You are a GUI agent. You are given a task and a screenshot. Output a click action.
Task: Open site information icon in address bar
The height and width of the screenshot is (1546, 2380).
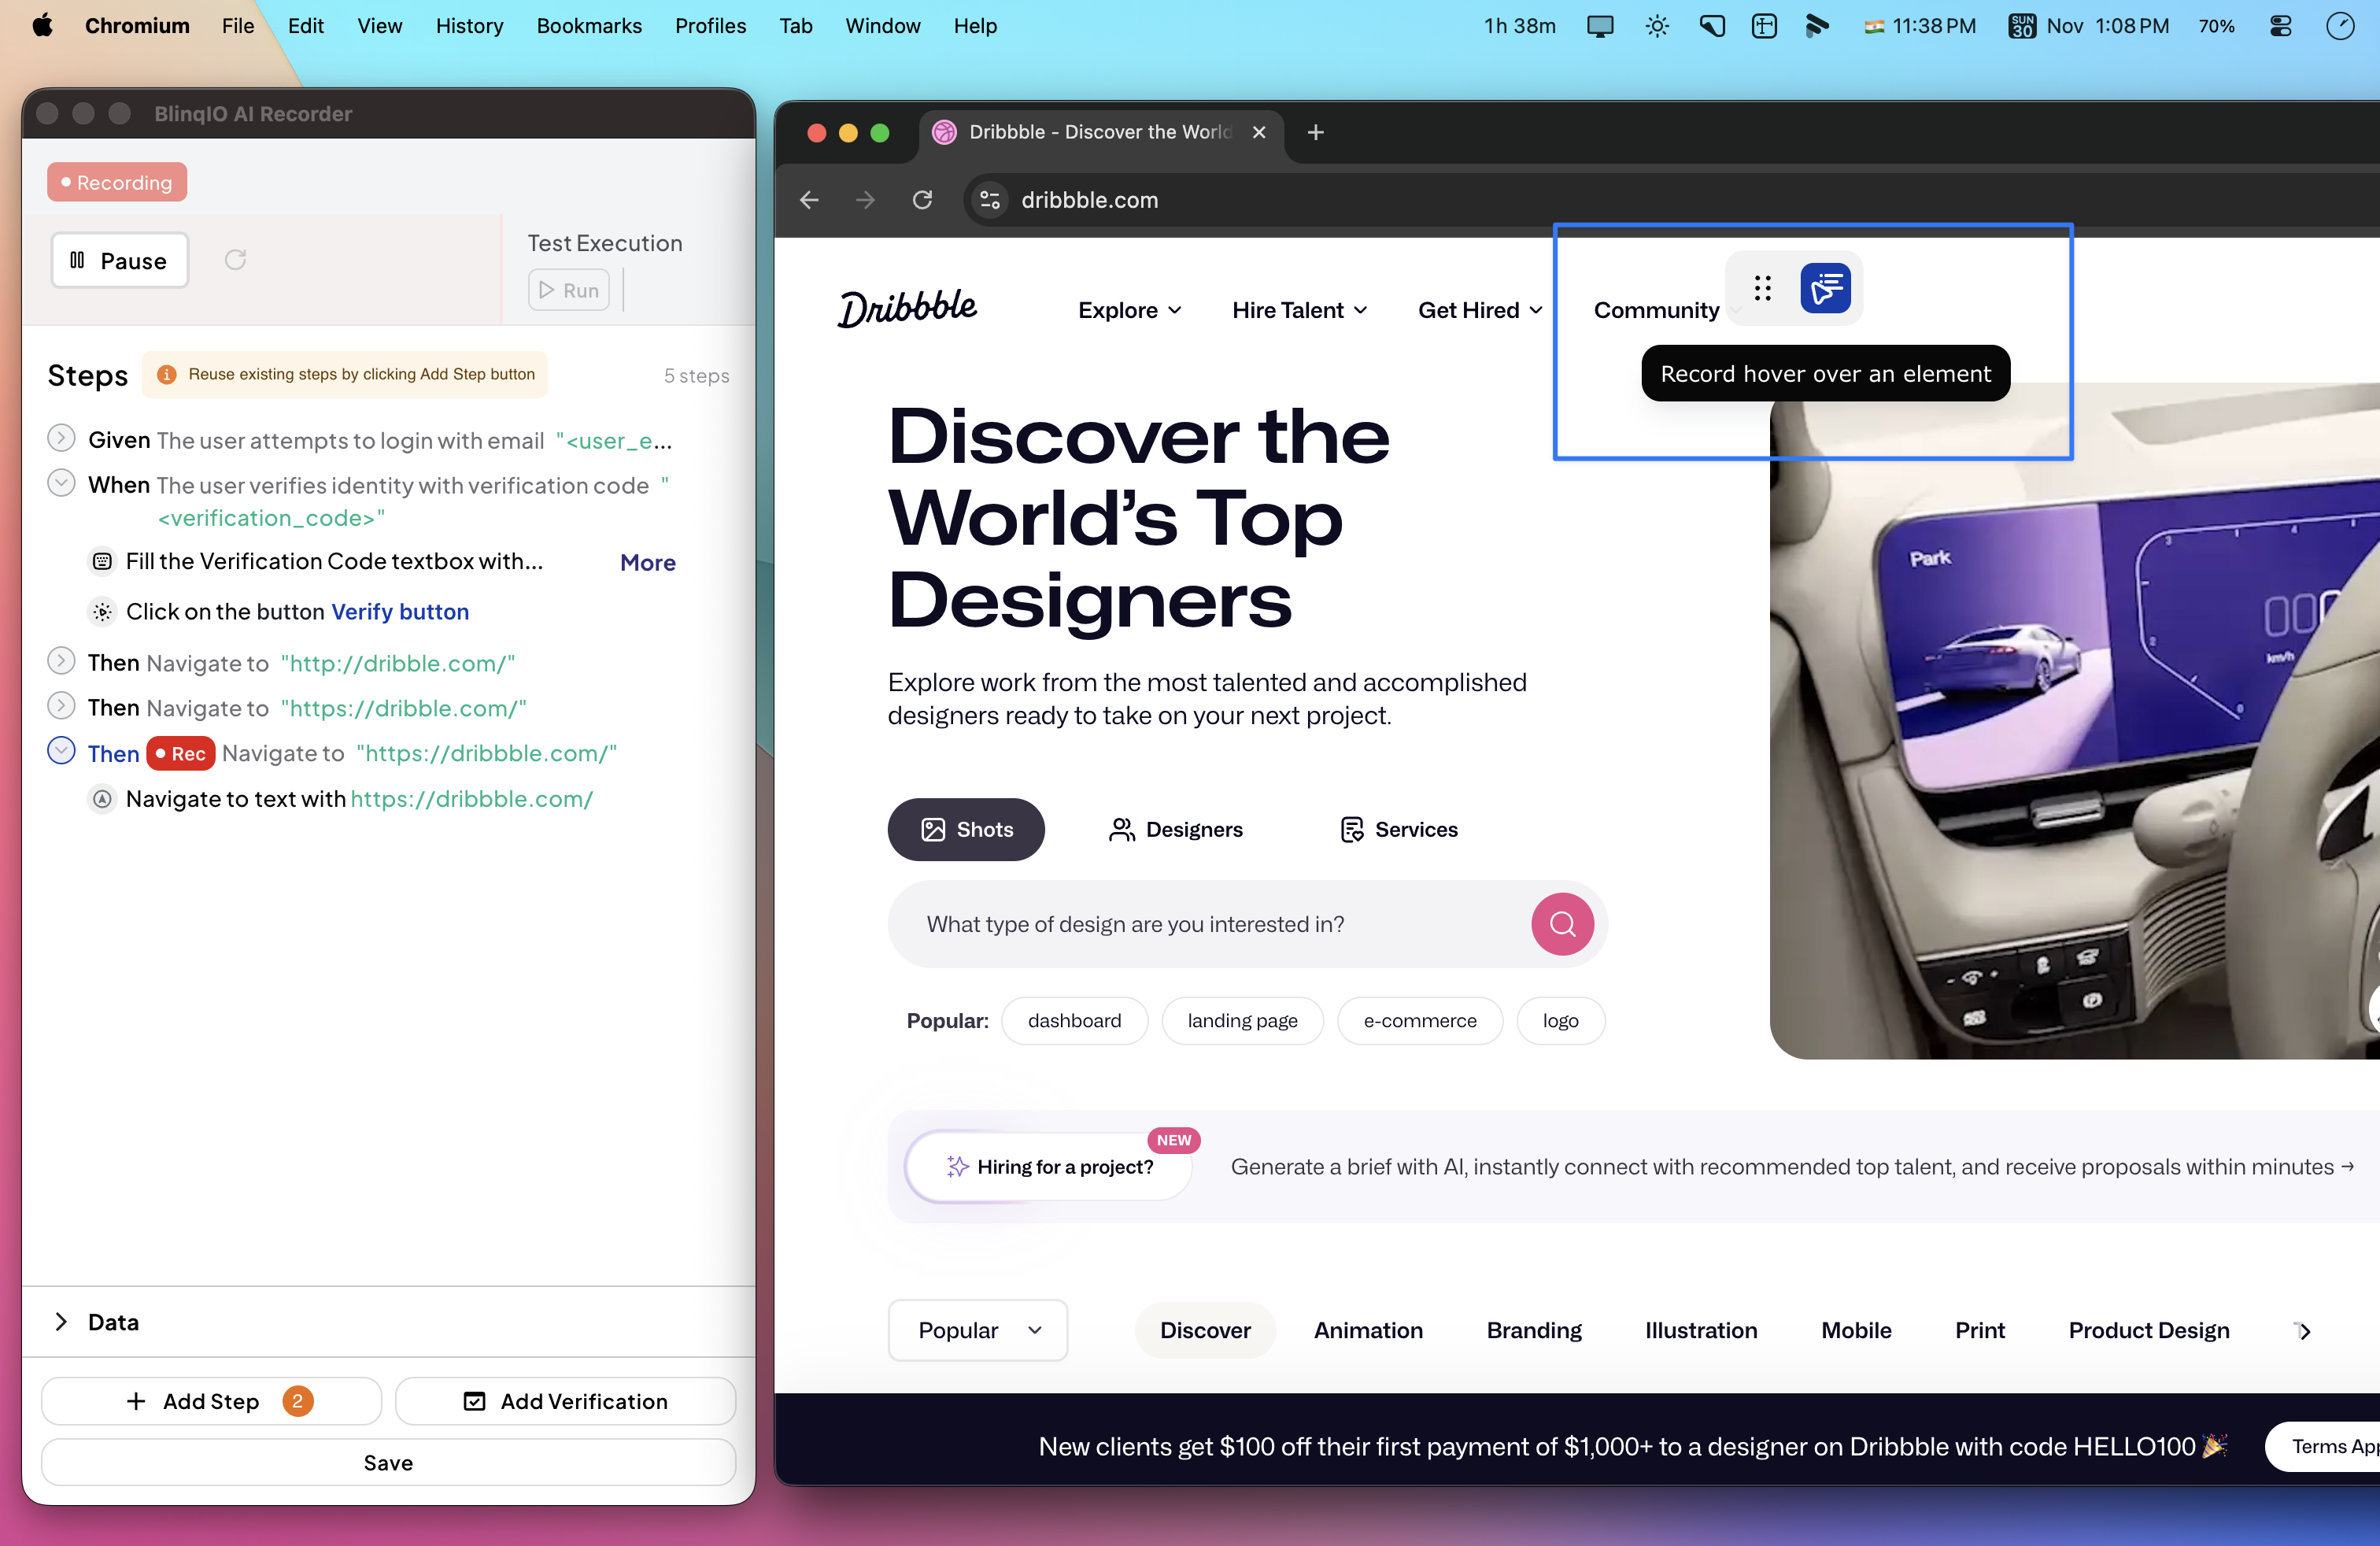coord(989,200)
